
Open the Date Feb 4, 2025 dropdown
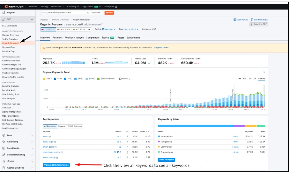click(131, 29)
